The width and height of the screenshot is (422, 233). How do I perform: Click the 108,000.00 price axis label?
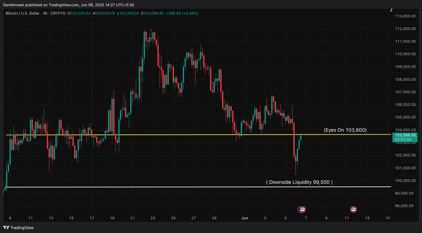pos(406,80)
